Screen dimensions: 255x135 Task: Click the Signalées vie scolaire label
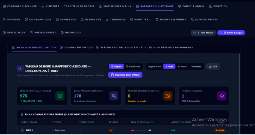137,101
